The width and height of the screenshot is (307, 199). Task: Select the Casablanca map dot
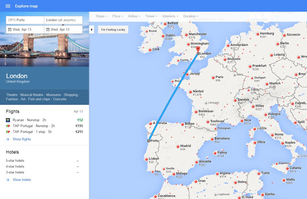click(x=155, y=196)
